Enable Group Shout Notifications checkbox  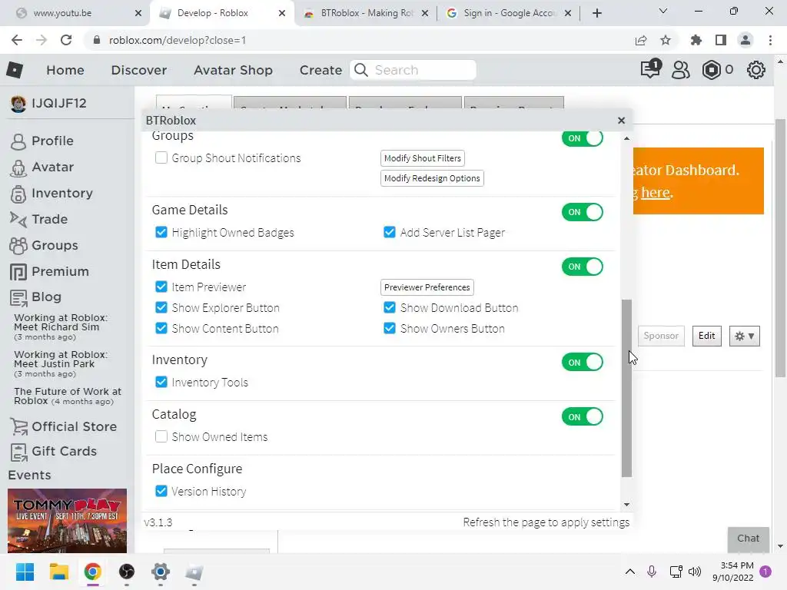pyautogui.click(x=161, y=157)
